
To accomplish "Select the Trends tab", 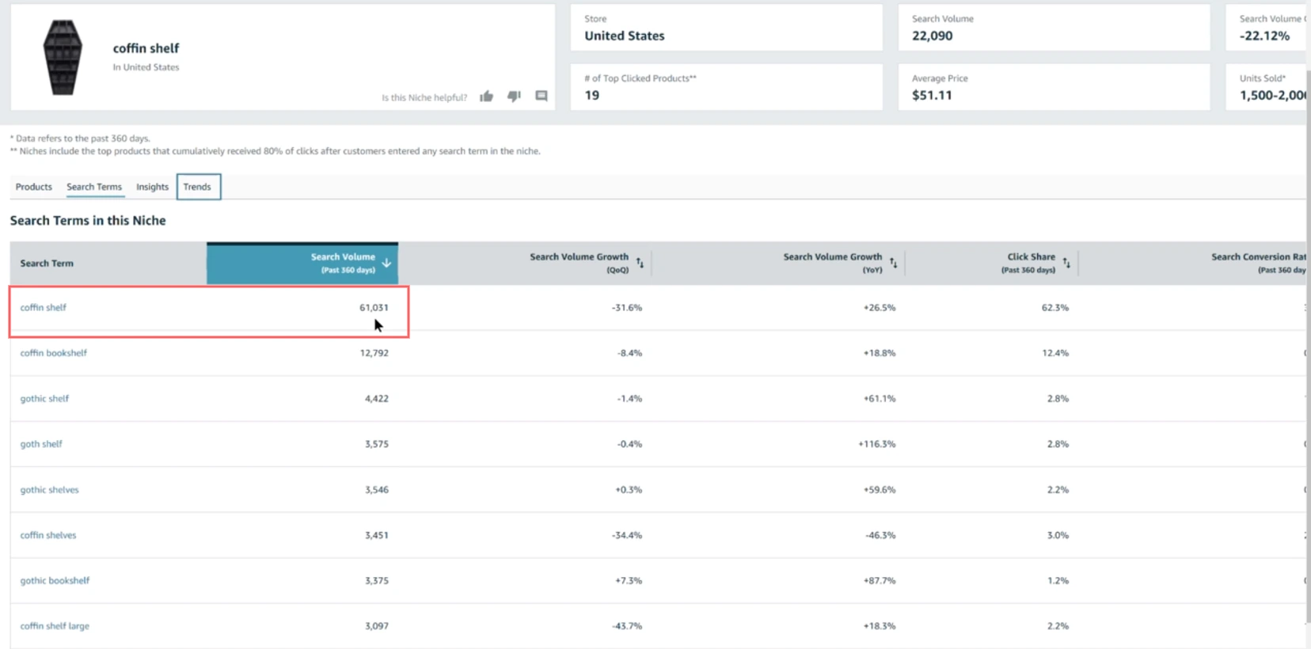I will pos(198,187).
